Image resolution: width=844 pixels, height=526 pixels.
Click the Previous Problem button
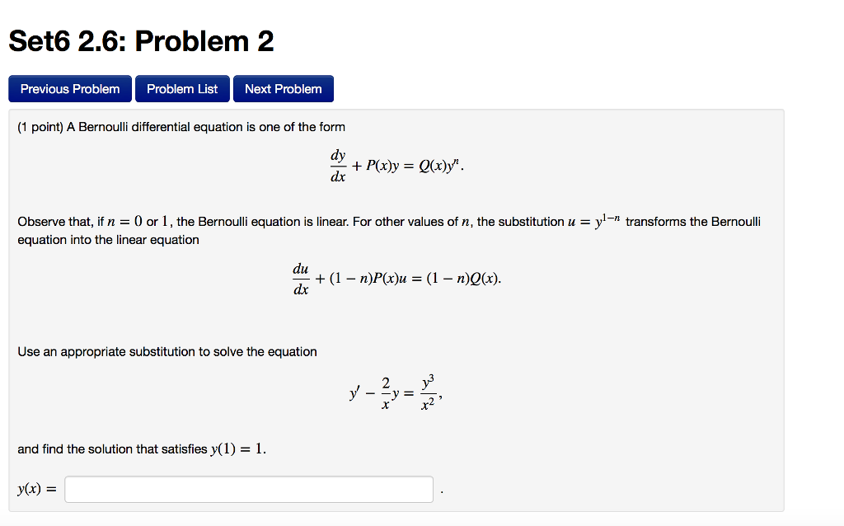coord(69,88)
